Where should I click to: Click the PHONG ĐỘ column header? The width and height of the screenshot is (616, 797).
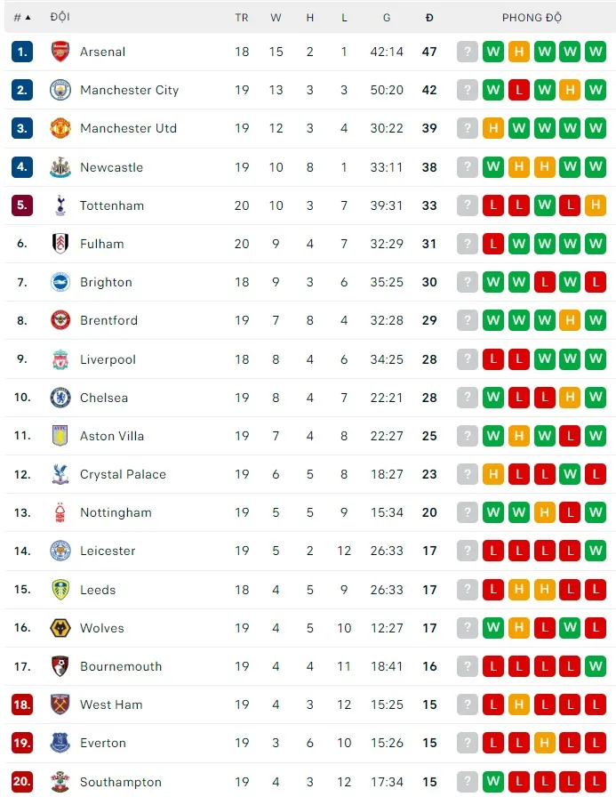(x=531, y=17)
